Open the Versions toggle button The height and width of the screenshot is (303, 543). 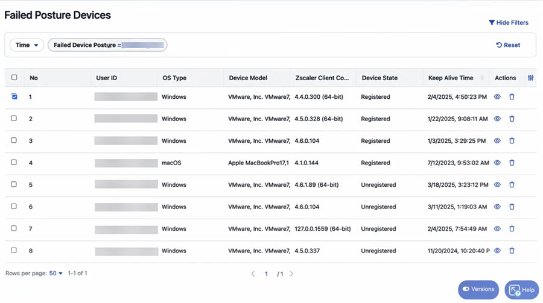(478, 289)
